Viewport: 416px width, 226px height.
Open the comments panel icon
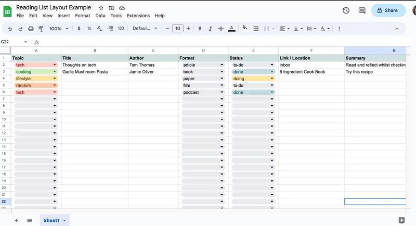tap(362, 10)
